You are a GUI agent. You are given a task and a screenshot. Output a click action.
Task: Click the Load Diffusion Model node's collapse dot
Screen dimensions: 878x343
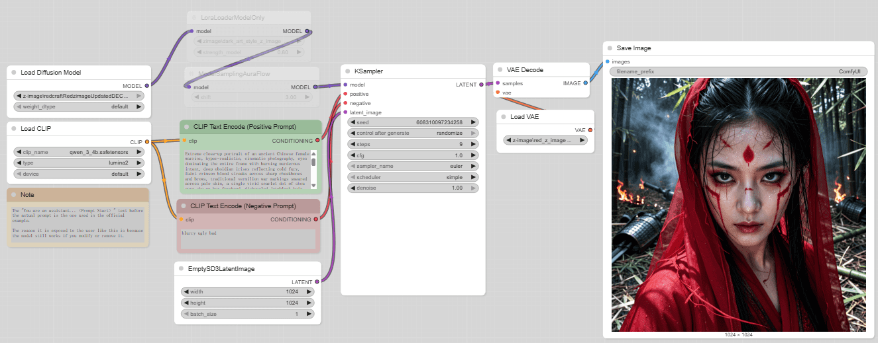click(13, 73)
